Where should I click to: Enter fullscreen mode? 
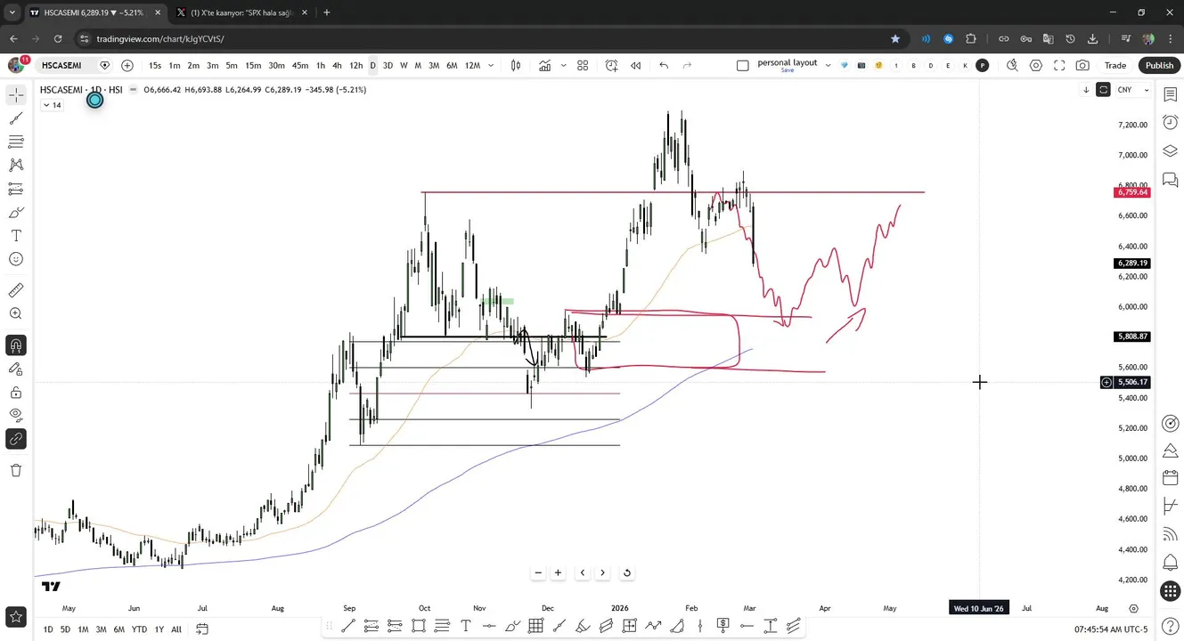point(1059,65)
